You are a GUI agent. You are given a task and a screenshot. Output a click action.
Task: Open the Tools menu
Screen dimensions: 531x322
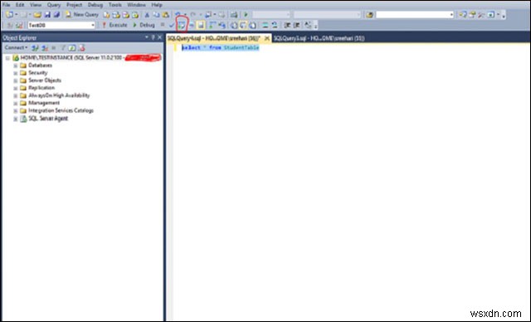click(115, 5)
